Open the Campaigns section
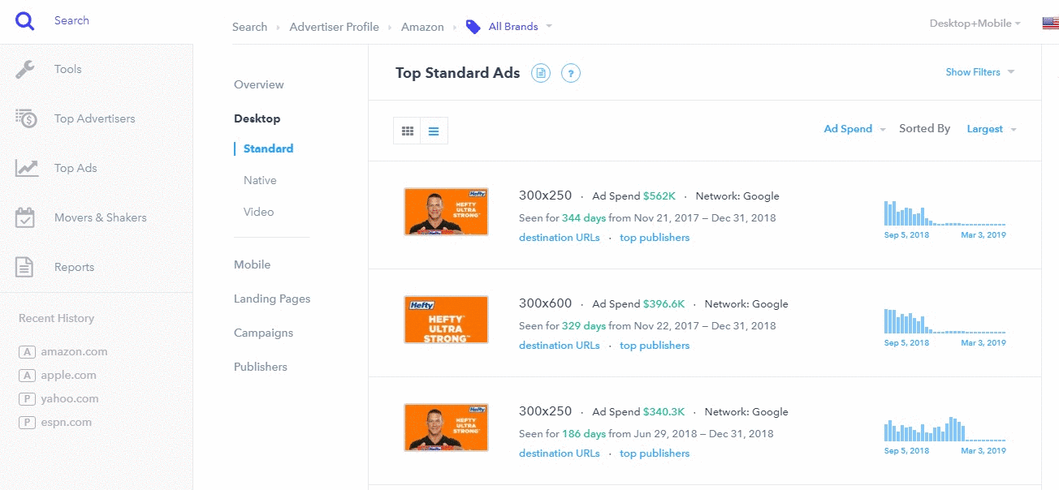The image size is (1059, 490). coord(263,333)
